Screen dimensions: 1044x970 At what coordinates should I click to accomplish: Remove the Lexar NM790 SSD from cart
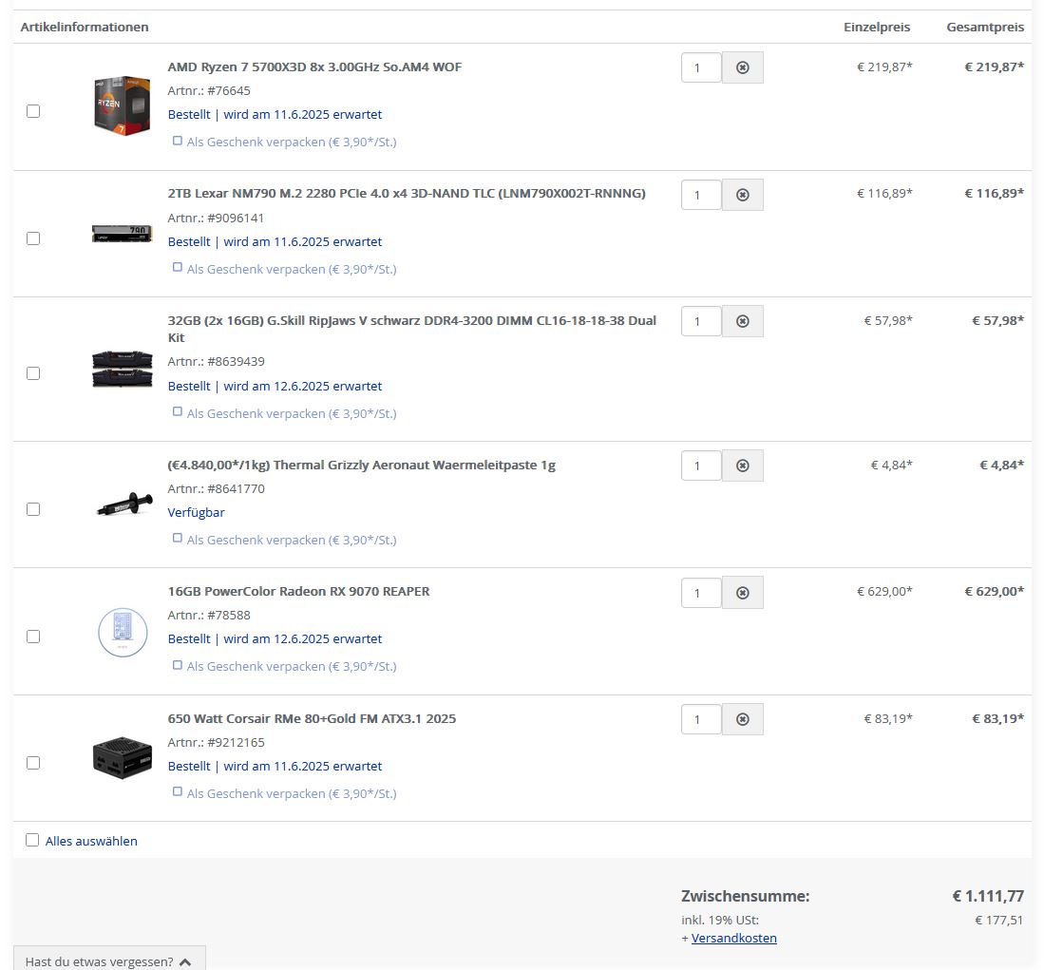coord(742,195)
